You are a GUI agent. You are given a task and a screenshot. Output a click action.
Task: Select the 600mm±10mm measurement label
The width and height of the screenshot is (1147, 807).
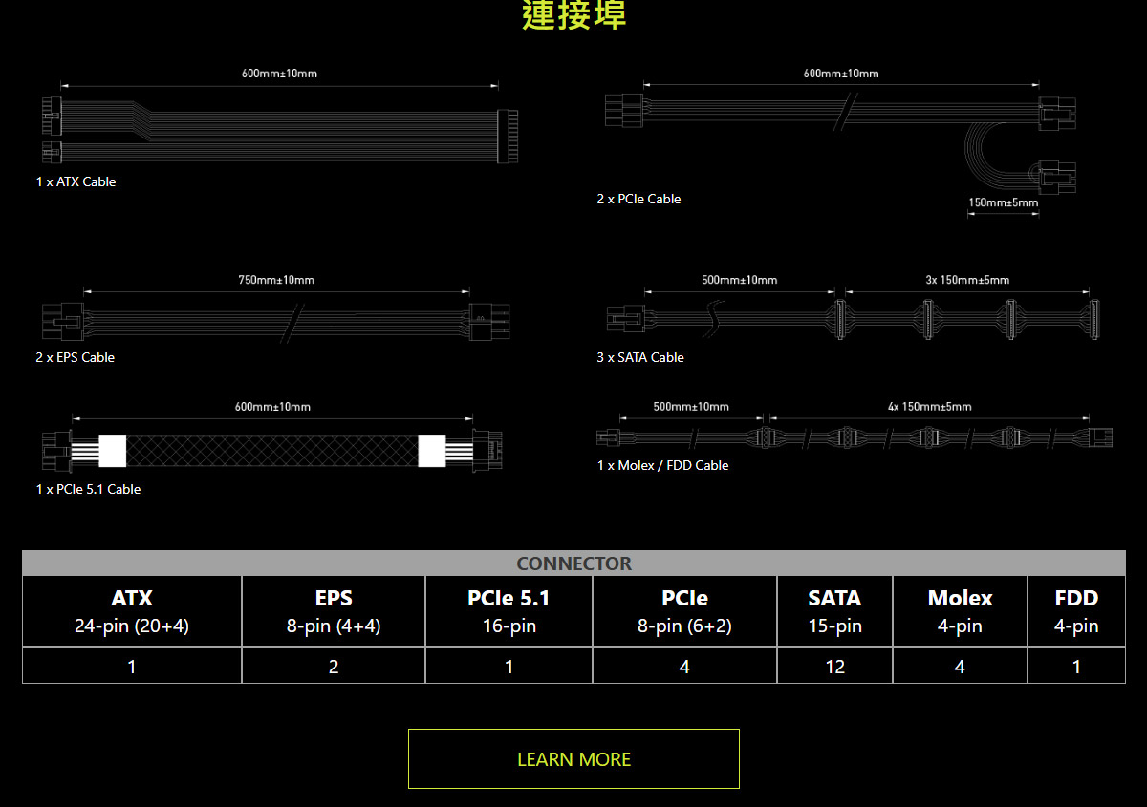tap(277, 73)
